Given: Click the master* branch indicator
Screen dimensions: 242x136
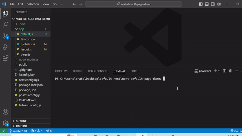Looking at the screenshot, I should (16, 131).
